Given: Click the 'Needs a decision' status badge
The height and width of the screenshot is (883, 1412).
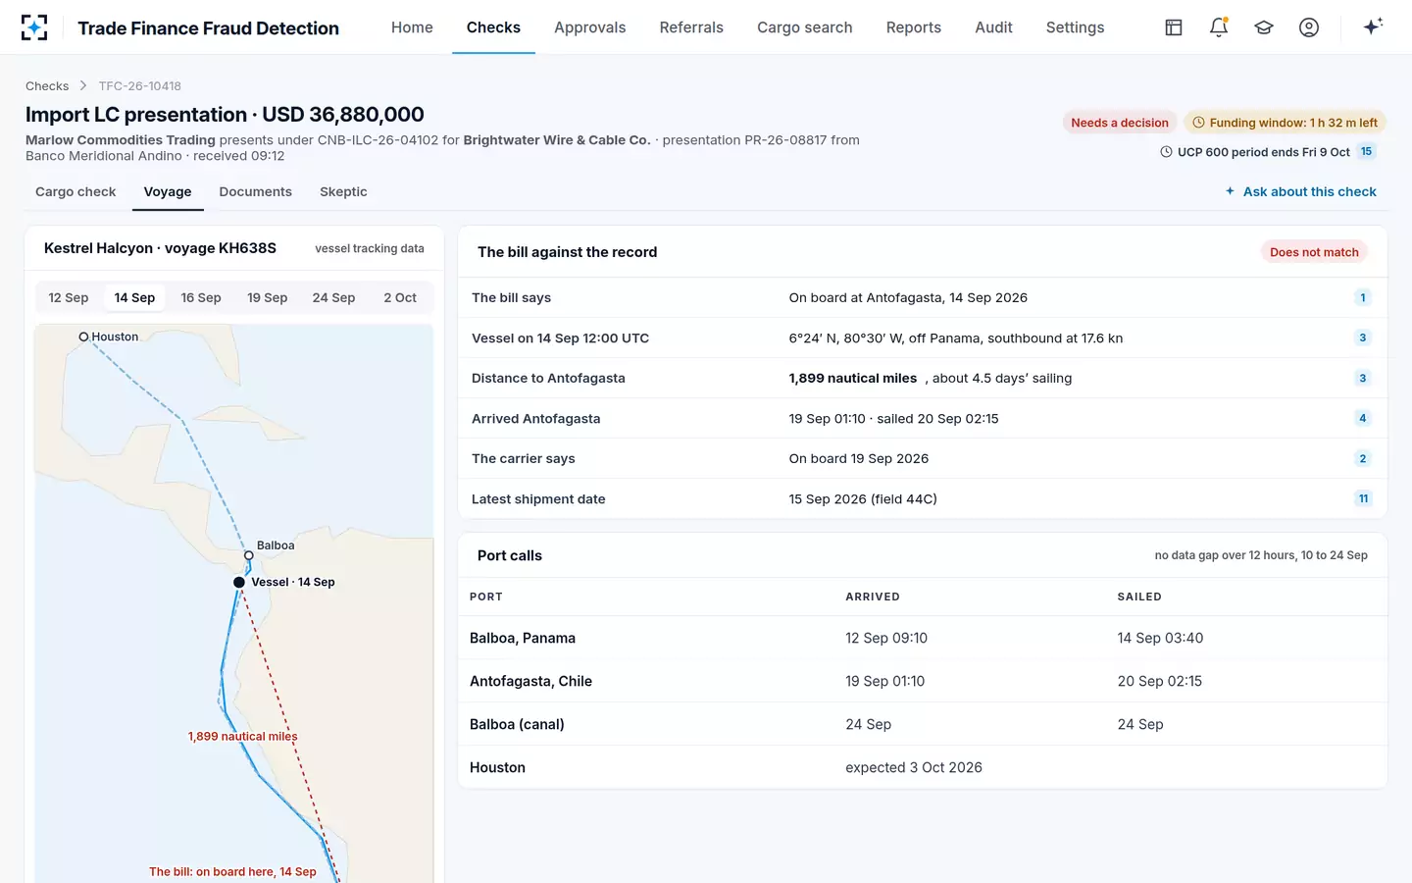Looking at the screenshot, I should (x=1120, y=123).
